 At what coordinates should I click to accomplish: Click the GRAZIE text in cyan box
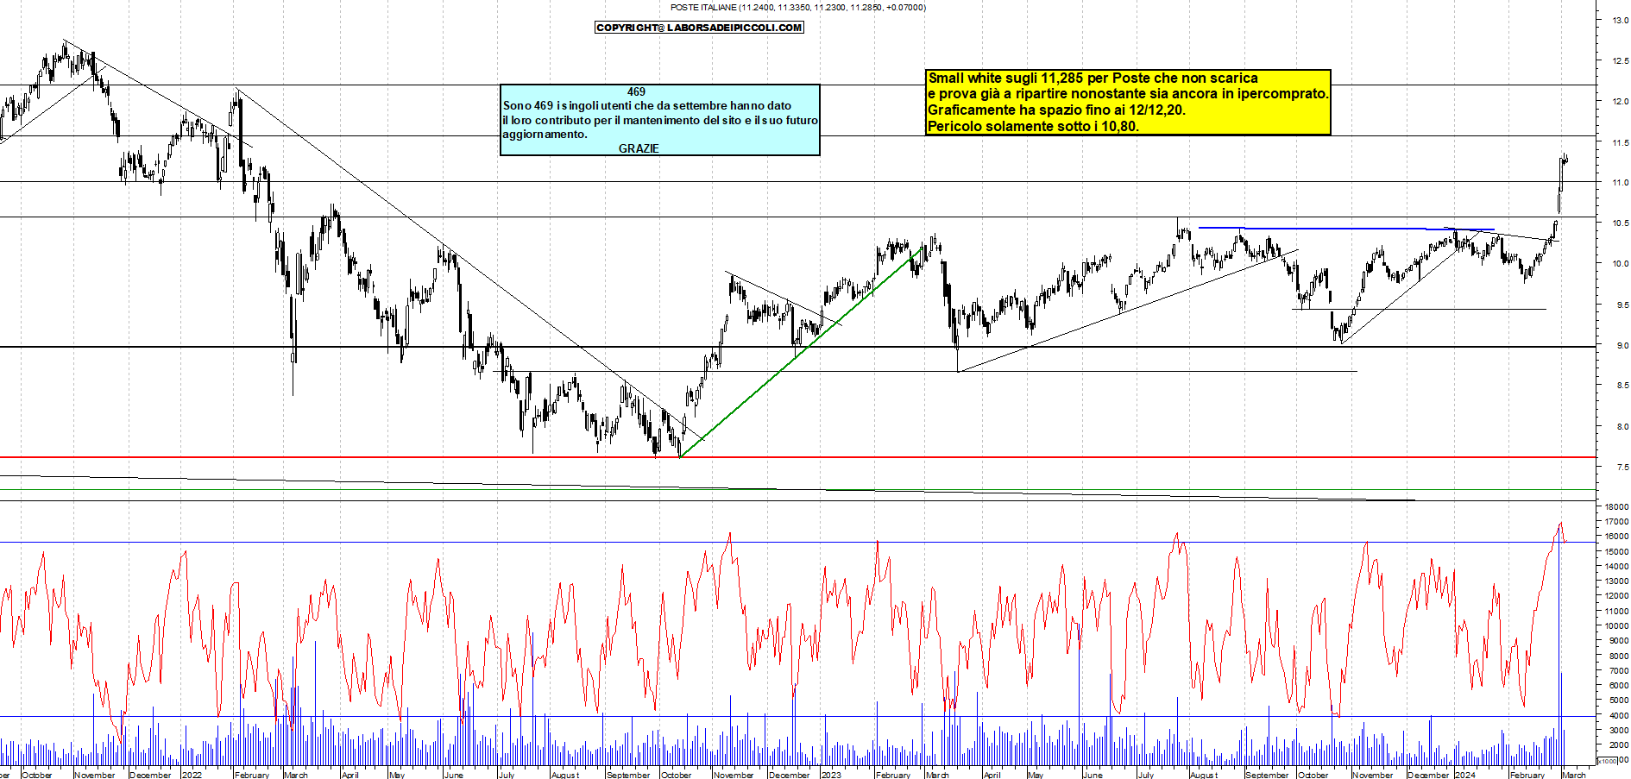click(639, 148)
